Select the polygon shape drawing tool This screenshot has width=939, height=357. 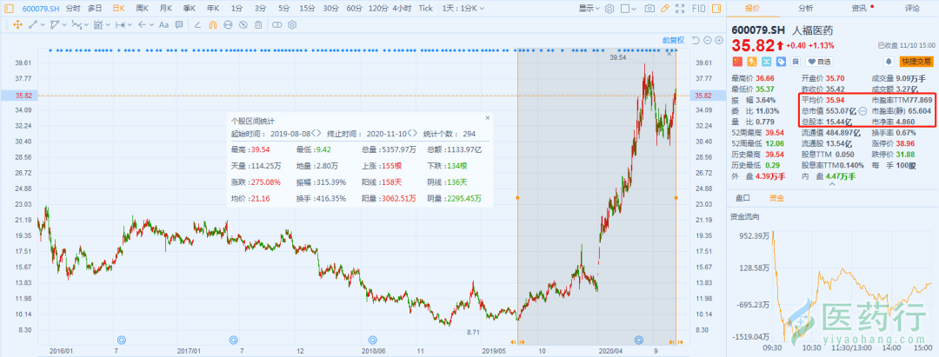55,24
